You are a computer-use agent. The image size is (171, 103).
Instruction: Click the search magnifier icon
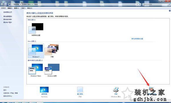[x=169, y=5]
